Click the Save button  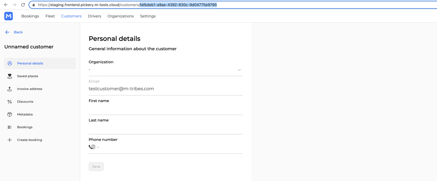[x=96, y=167]
